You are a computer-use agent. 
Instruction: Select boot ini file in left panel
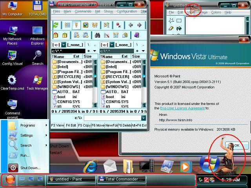(x=72, y=97)
